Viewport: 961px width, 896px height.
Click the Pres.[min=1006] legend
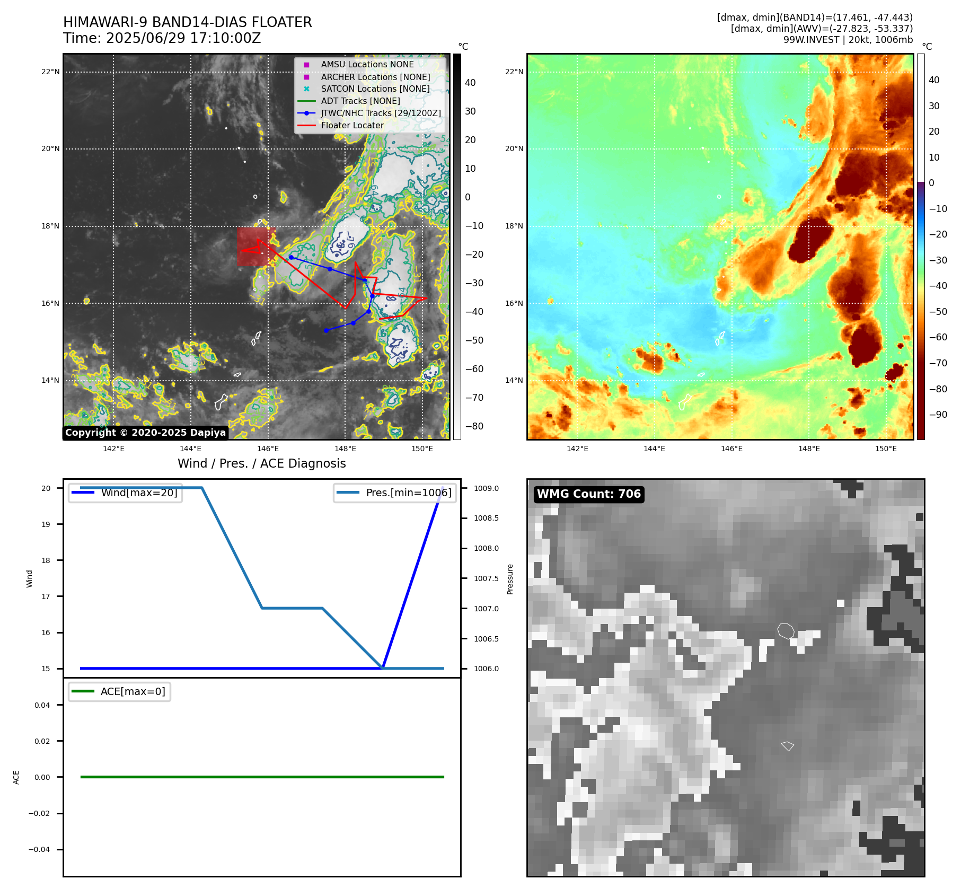395,493
